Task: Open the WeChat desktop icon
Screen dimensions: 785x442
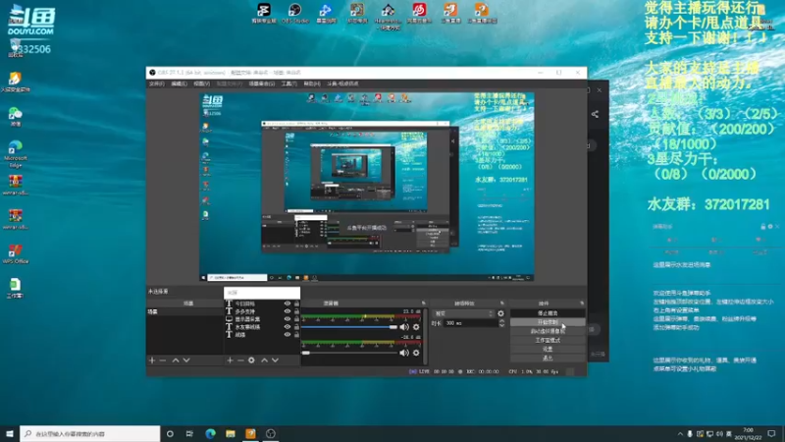Action: tap(15, 117)
